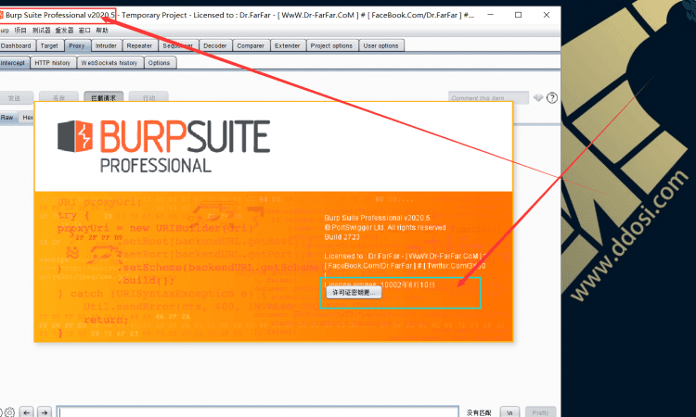The image size is (696, 417).
Task: Open the 窗口 menu
Action: tap(84, 31)
